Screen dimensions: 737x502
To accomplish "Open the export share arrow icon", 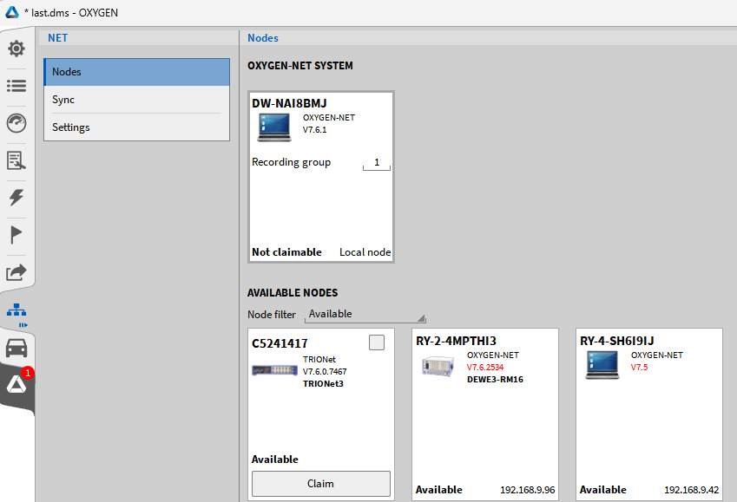I will [x=16, y=272].
